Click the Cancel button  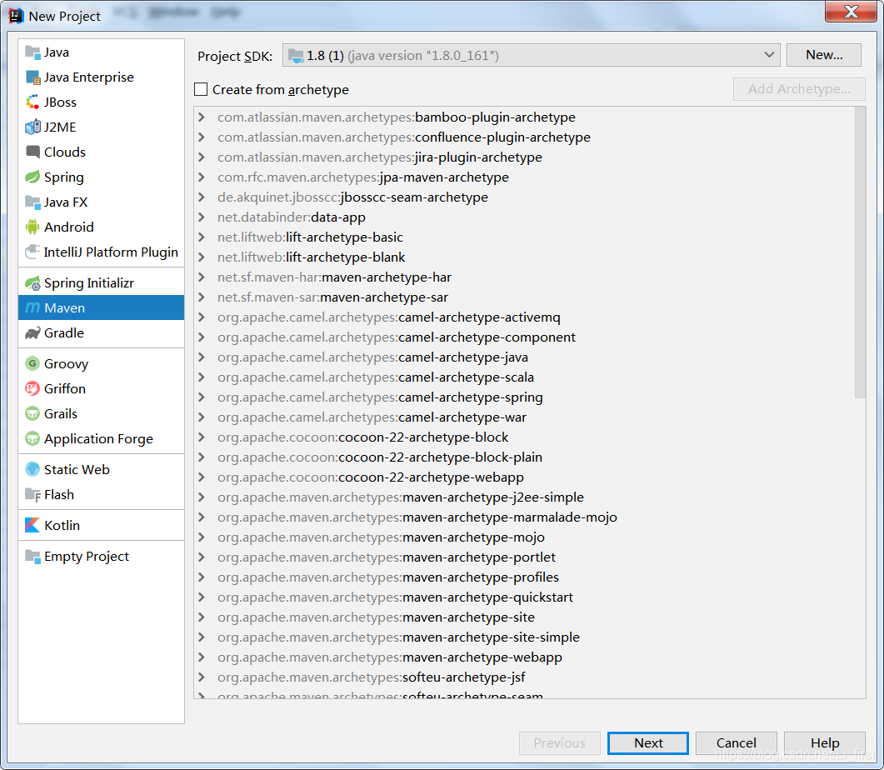pyautogui.click(x=737, y=743)
